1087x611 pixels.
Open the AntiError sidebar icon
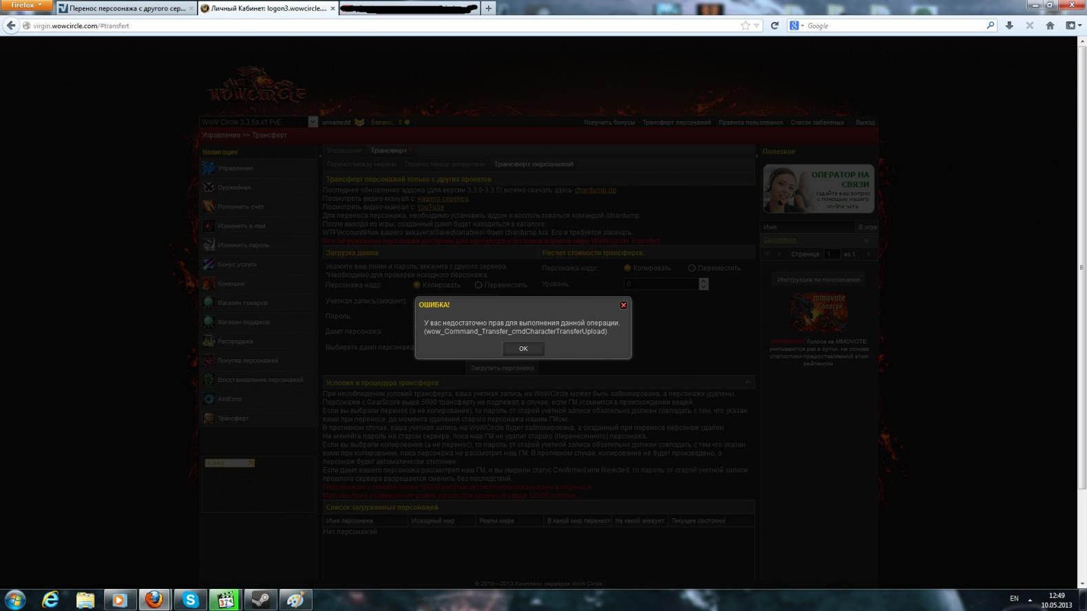209,399
